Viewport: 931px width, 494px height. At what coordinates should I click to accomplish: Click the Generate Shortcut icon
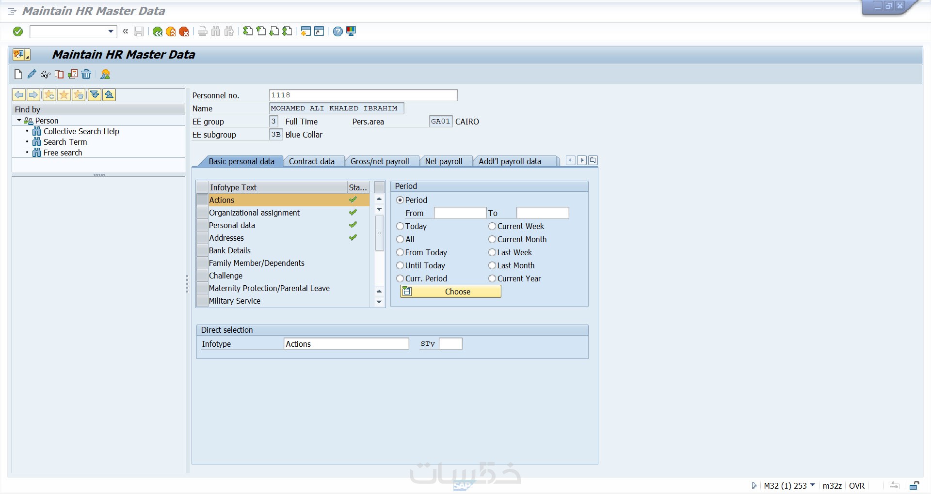319,31
